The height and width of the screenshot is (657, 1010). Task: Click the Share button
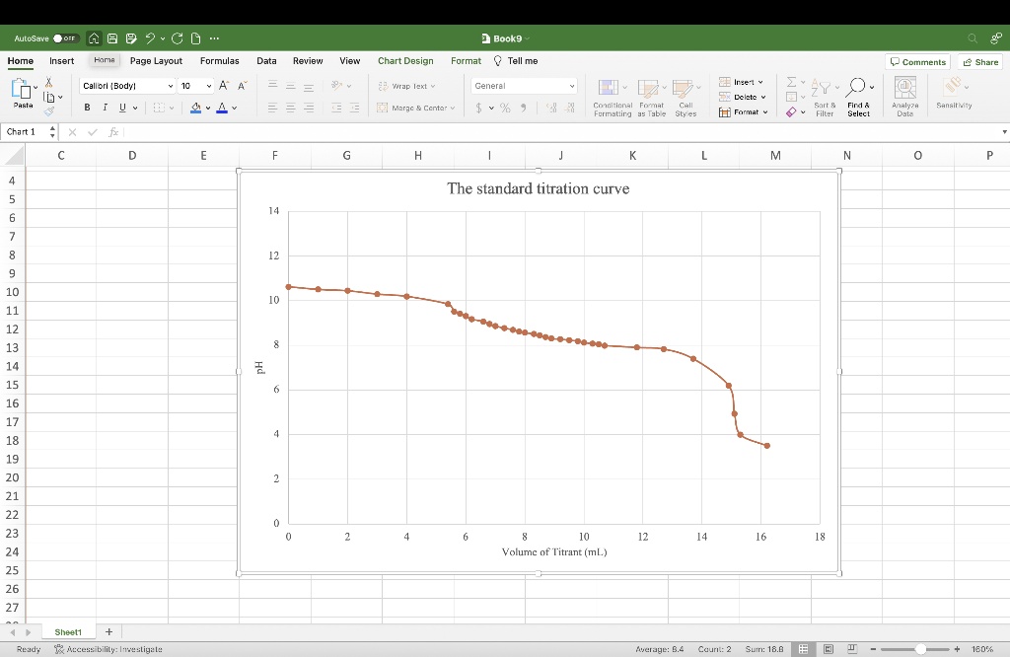tap(978, 61)
